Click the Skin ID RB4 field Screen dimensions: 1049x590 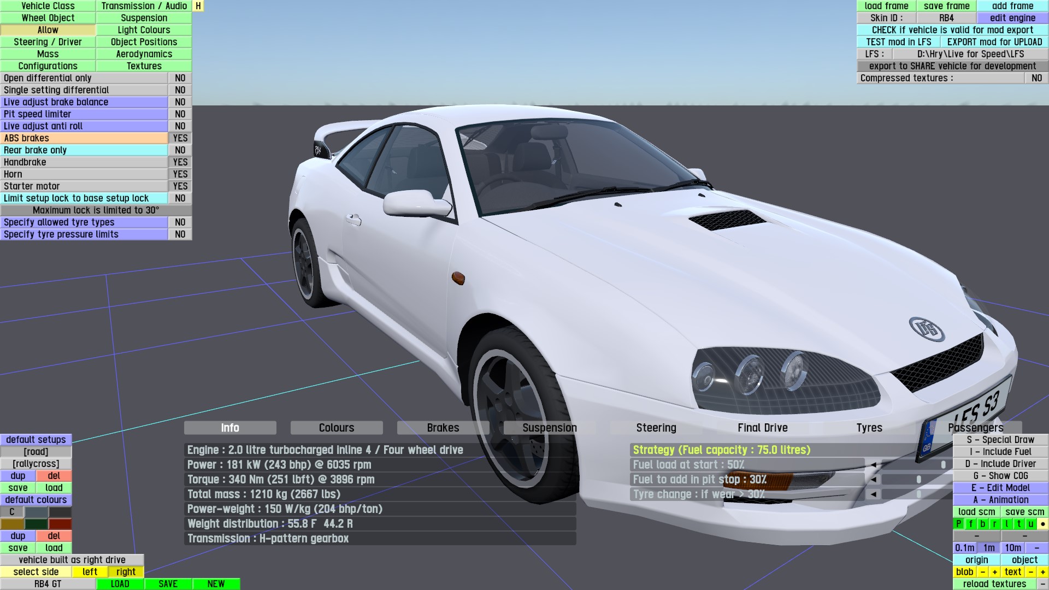click(946, 18)
